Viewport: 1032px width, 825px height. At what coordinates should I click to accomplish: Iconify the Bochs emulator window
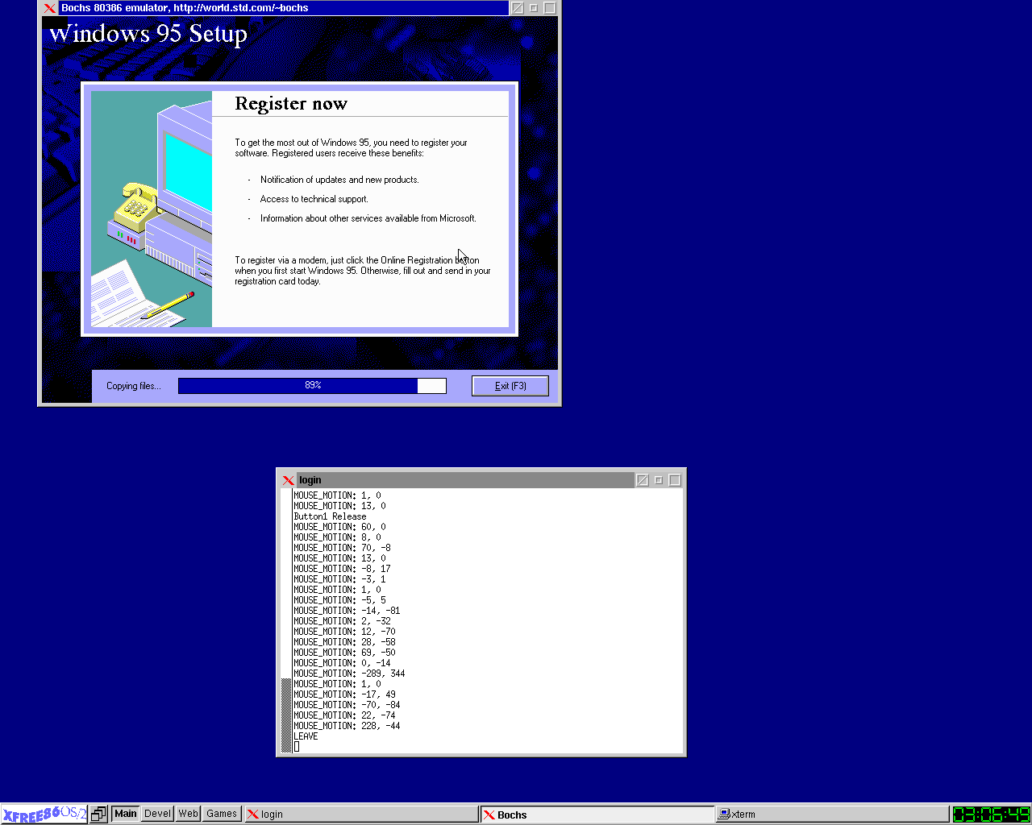pyautogui.click(x=518, y=8)
